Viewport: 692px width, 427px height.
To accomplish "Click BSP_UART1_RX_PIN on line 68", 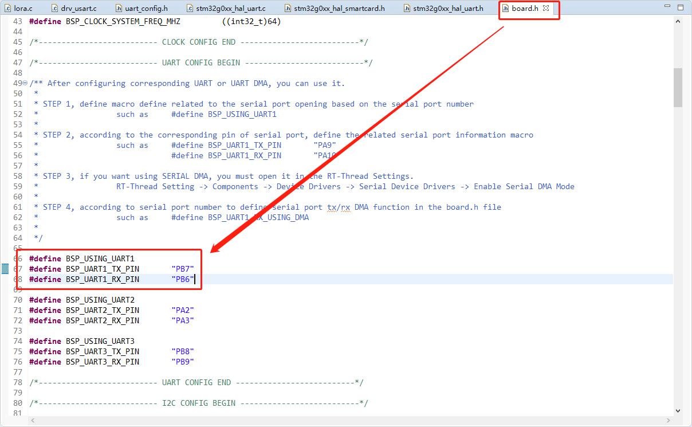I will point(103,279).
